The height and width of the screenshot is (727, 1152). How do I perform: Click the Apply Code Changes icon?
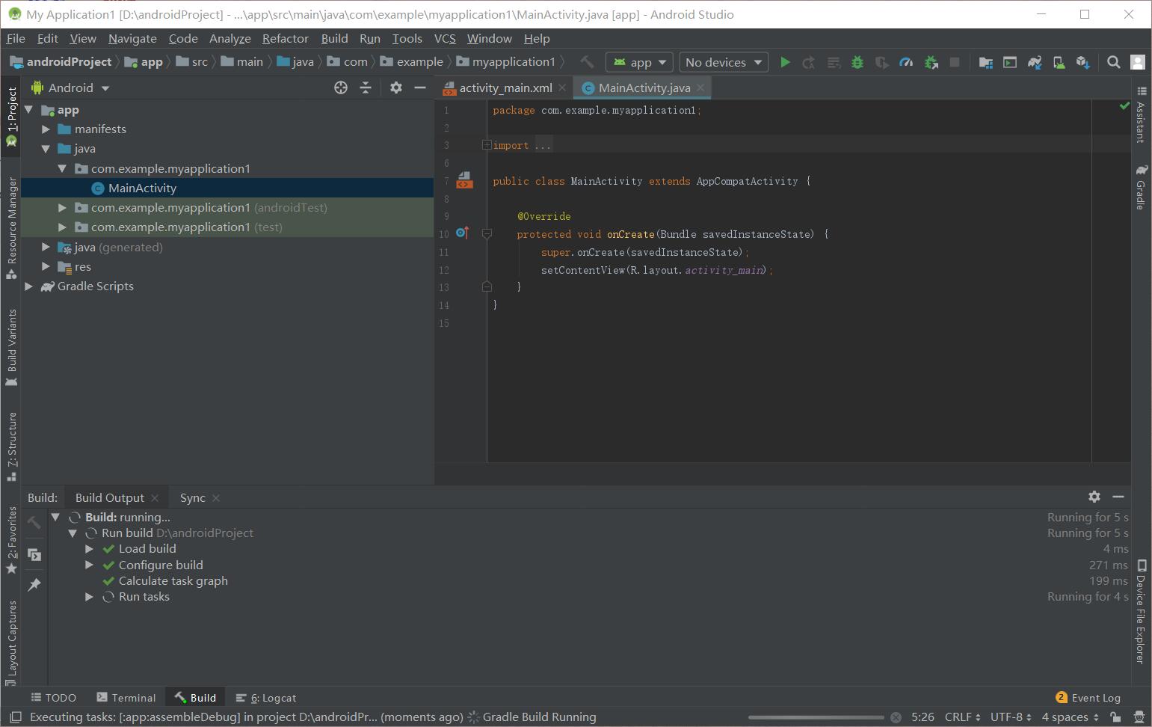click(834, 62)
